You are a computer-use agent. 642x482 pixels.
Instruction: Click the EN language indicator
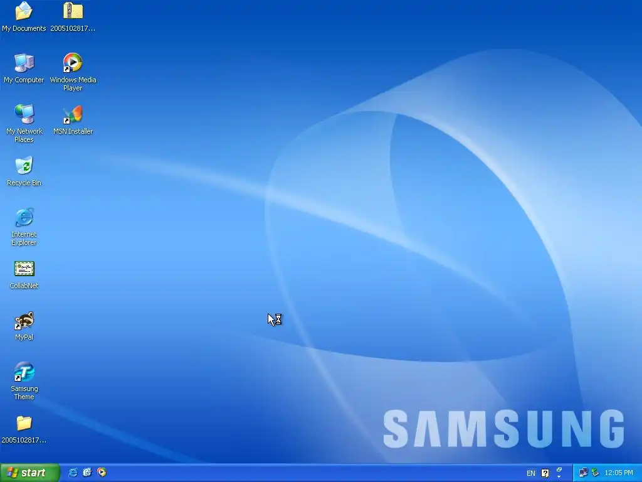click(x=531, y=473)
